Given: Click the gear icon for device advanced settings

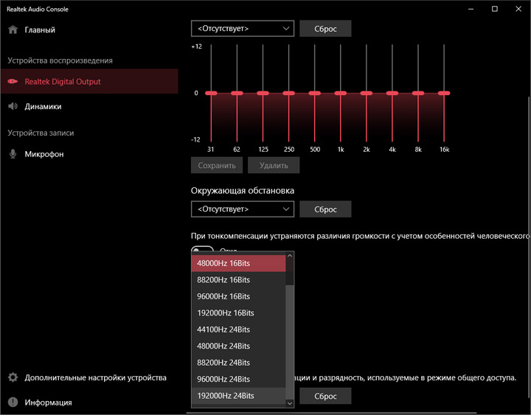Looking at the screenshot, I should click(13, 377).
